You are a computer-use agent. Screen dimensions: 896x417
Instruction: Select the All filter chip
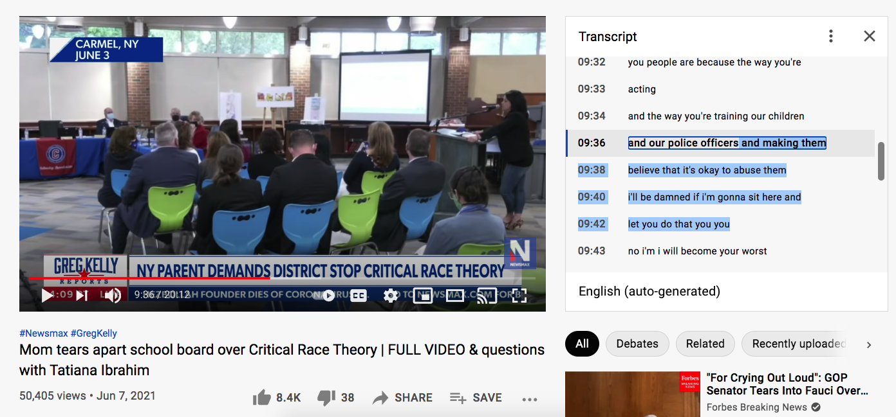pyautogui.click(x=582, y=344)
